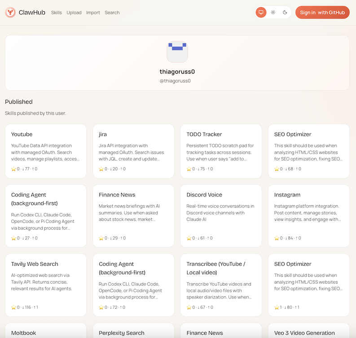Open the TODO Tracker skill card
Image resolution: width=356 pixels, height=338 pixels.
click(221, 151)
